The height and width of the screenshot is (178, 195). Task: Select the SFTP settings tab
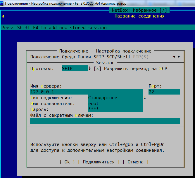coord(100,57)
